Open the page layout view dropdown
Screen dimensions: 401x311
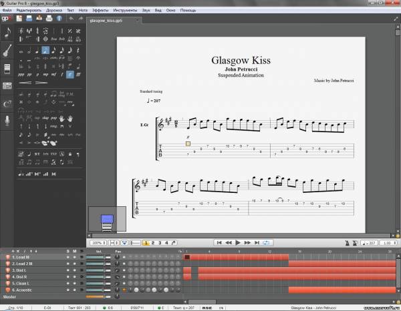point(114,243)
